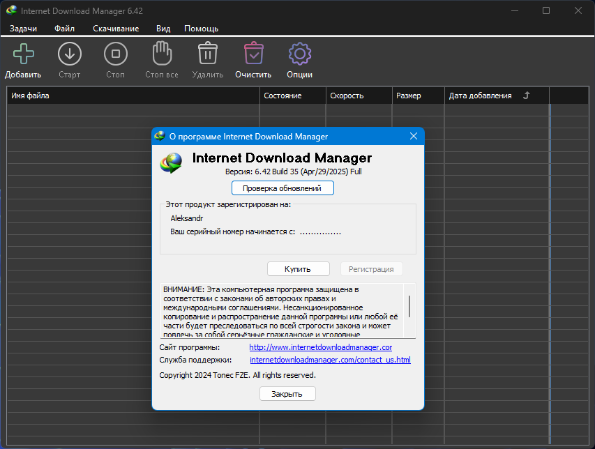Sort by Скорость column header
The height and width of the screenshot is (449, 595).
359,96
